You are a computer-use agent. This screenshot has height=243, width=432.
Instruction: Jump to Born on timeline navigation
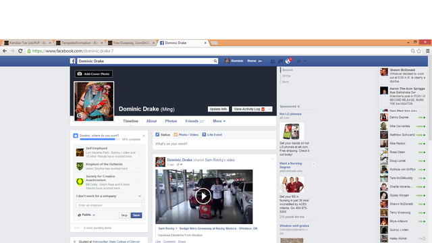click(x=286, y=82)
